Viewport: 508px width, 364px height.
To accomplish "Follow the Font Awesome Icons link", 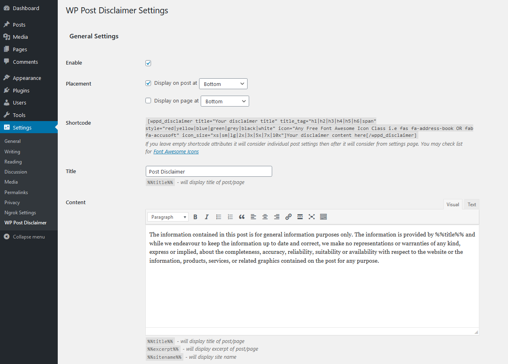I will click(176, 152).
